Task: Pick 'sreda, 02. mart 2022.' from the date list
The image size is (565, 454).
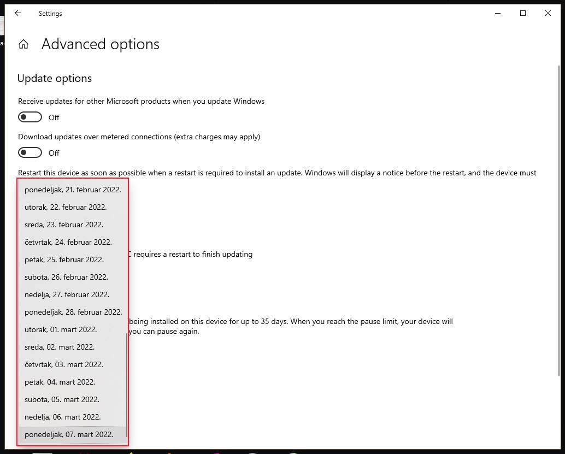Action: [x=59, y=347]
